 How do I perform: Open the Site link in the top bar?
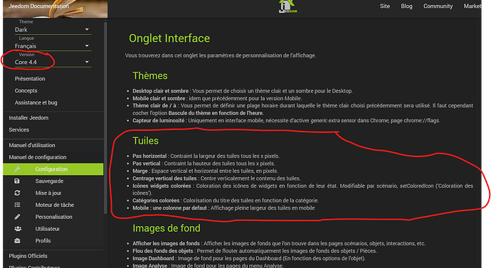[385, 6]
